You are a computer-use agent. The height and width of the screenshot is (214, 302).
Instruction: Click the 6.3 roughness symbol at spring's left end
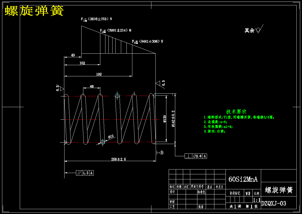pos(59,88)
